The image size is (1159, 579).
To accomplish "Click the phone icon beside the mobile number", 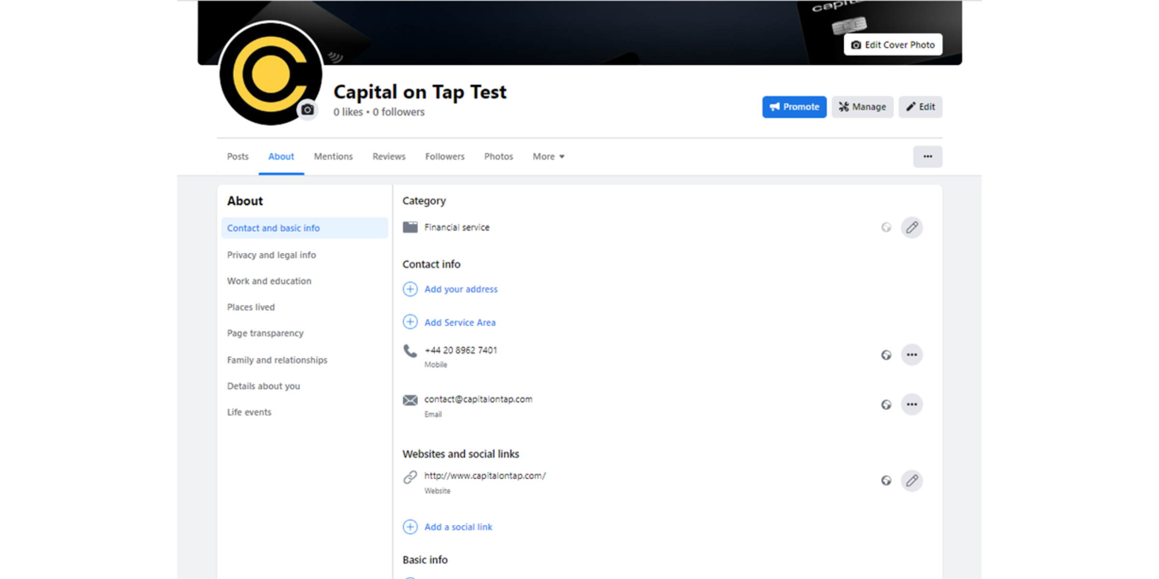I will [x=410, y=351].
